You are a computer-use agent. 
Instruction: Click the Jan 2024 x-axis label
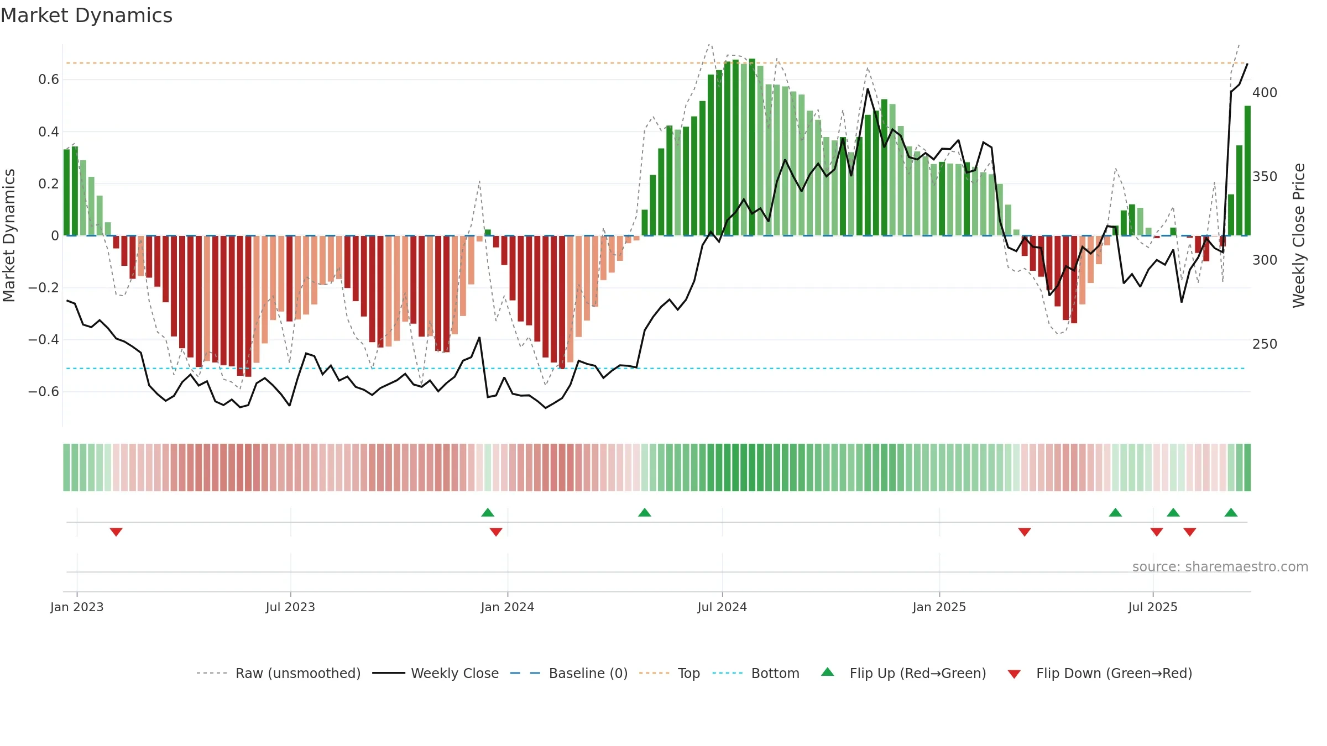tap(508, 607)
